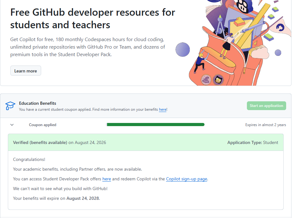Open the Copilot sign-up page link

(x=187, y=179)
